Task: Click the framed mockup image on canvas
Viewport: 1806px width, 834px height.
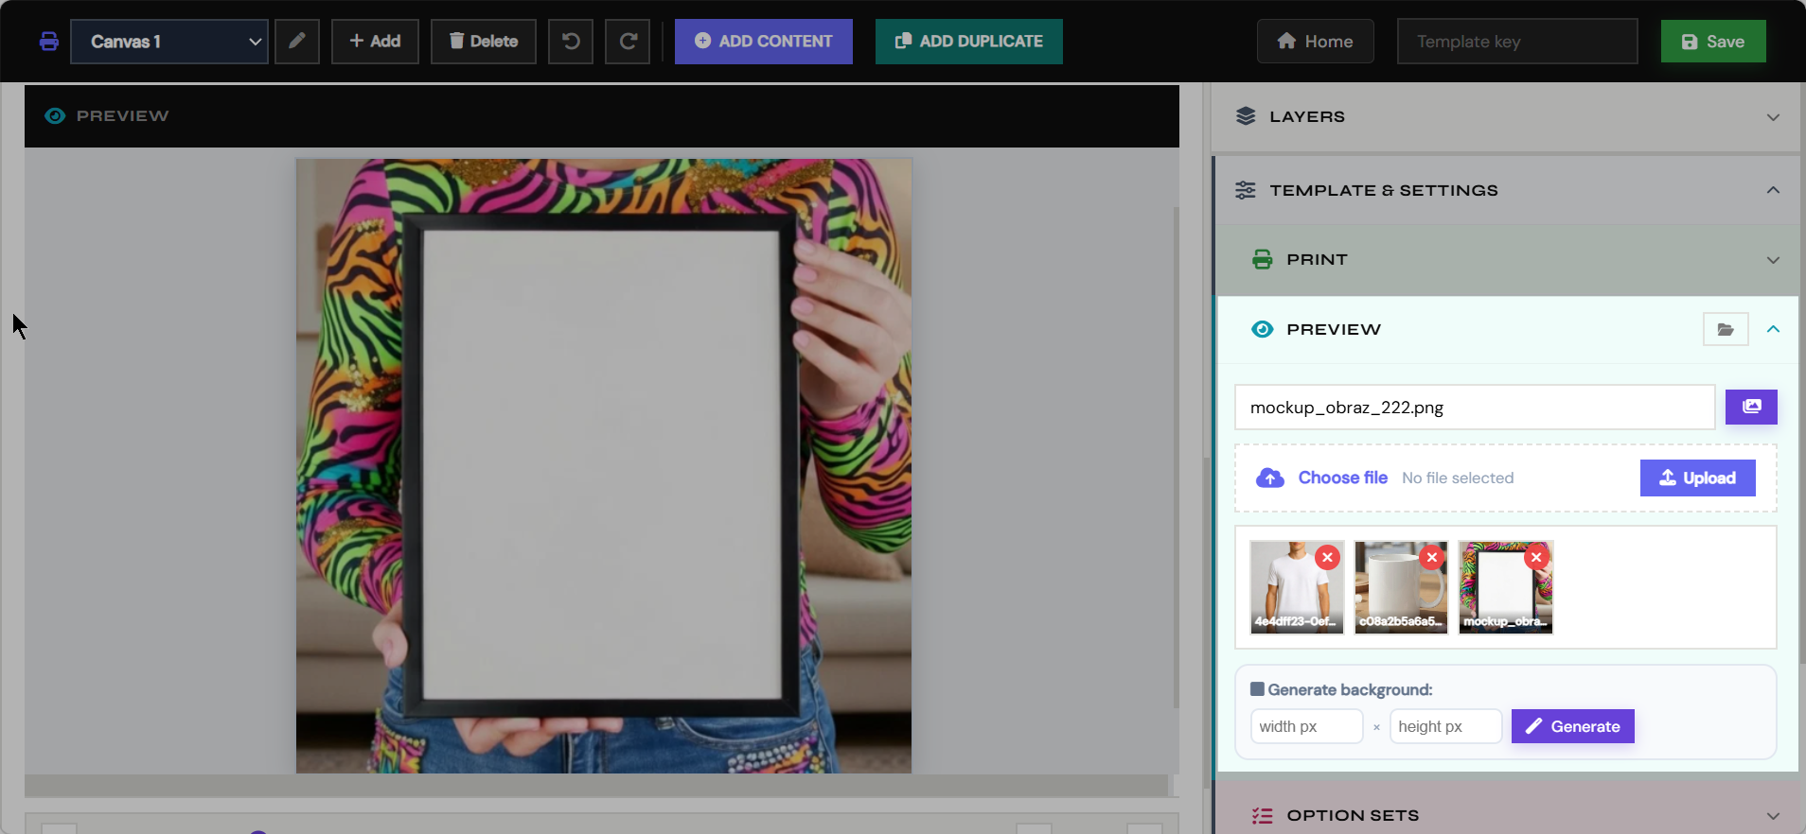Action: pos(604,466)
